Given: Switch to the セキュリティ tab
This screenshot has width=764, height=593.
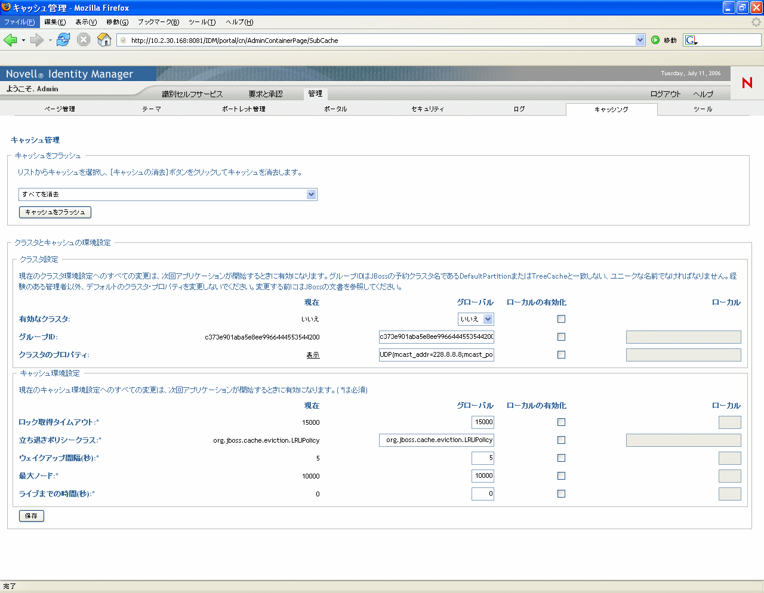Looking at the screenshot, I should pos(427,109).
